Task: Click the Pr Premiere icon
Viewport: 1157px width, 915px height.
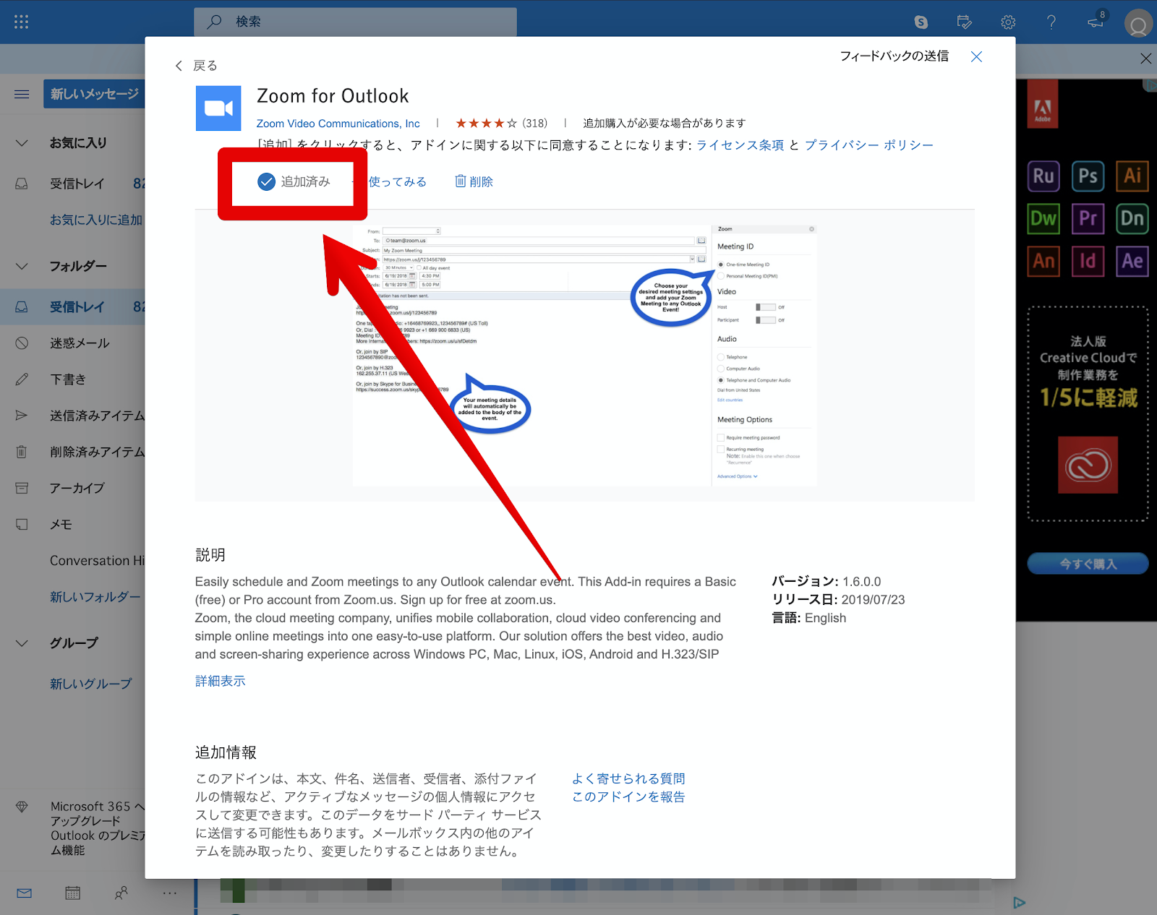Action: 1088,219
